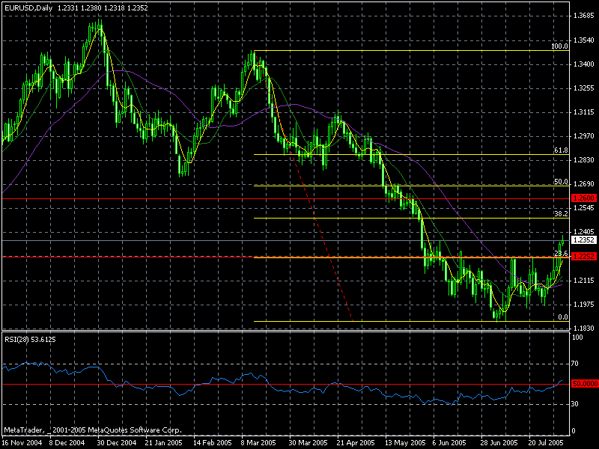Image resolution: width=599 pixels, height=449 pixels.
Task: Click the 1.2405 price scale value
Action: click(584, 232)
